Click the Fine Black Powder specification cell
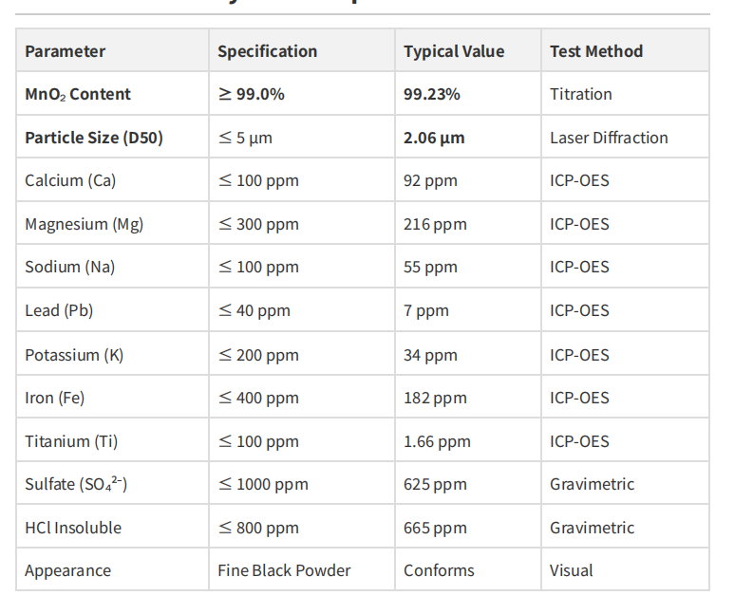The width and height of the screenshot is (753, 614). point(284,570)
